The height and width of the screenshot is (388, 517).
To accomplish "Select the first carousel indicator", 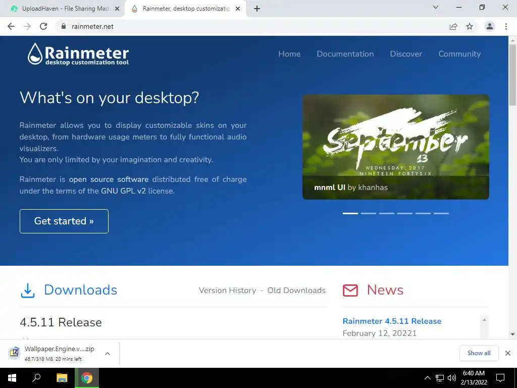I will pos(350,214).
